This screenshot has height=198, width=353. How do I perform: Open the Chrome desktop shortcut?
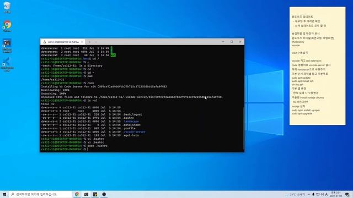coord(7,26)
